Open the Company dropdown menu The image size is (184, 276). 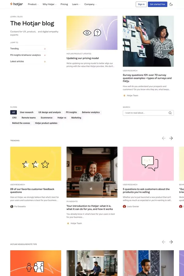coord(90,4)
